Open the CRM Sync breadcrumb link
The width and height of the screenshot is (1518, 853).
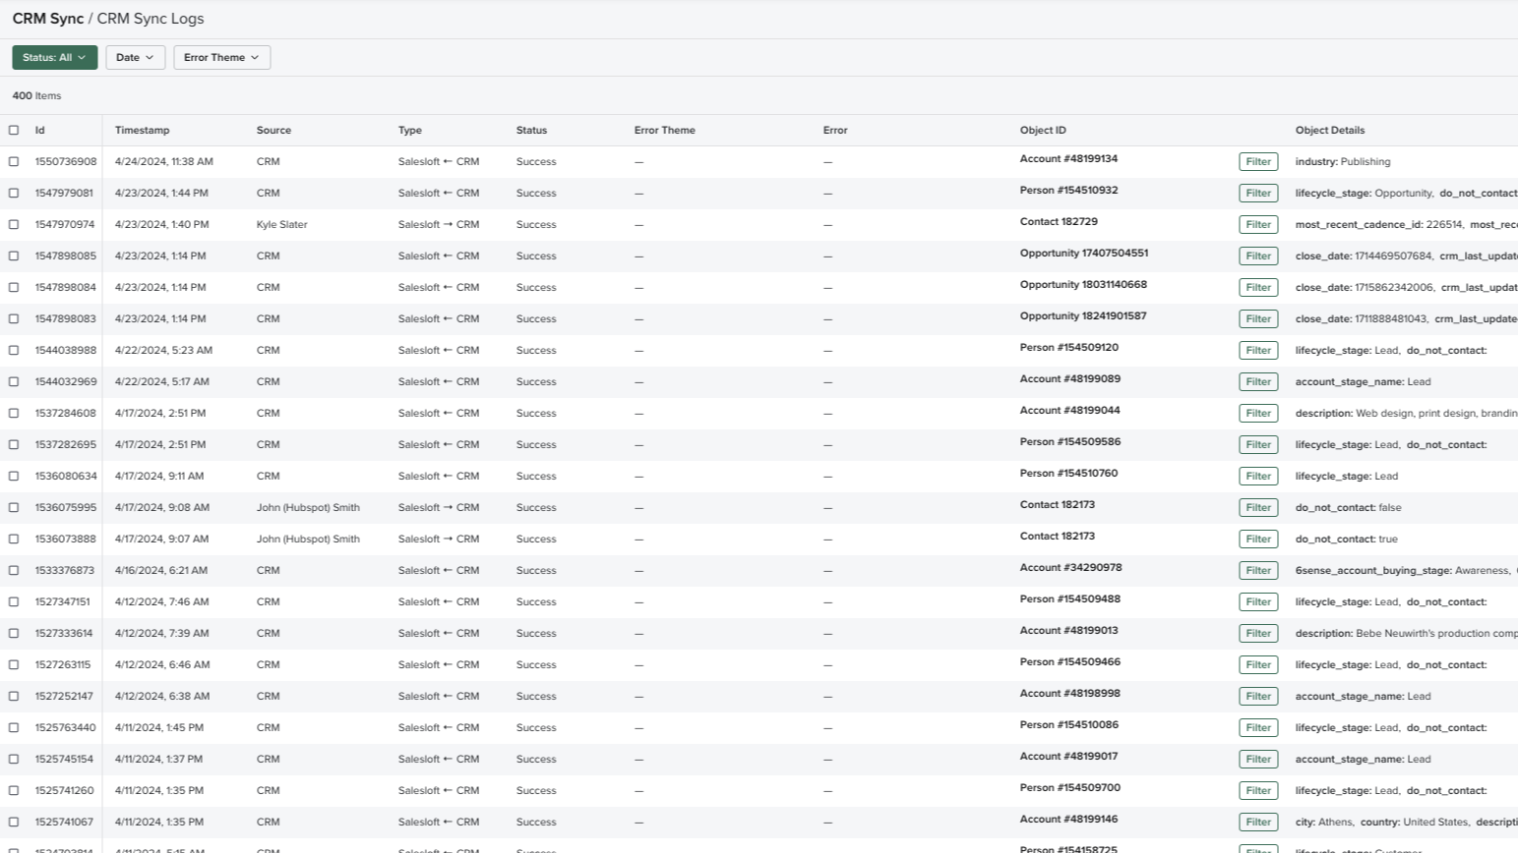point(45,18)
